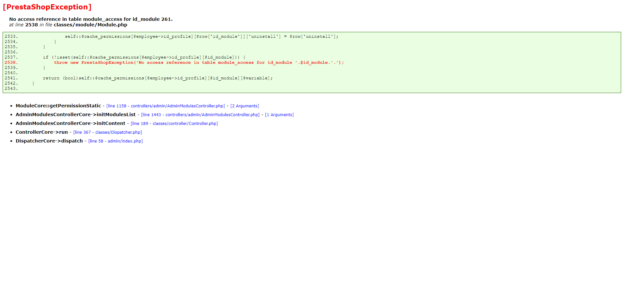
Task: Click the AdminModulesControllerCore->initModulesList trace entry
Action: click(x=76, y=115)
